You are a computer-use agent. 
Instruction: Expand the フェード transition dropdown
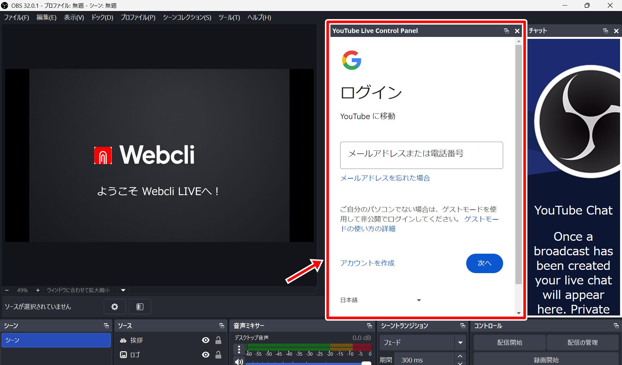coord(460,342)
